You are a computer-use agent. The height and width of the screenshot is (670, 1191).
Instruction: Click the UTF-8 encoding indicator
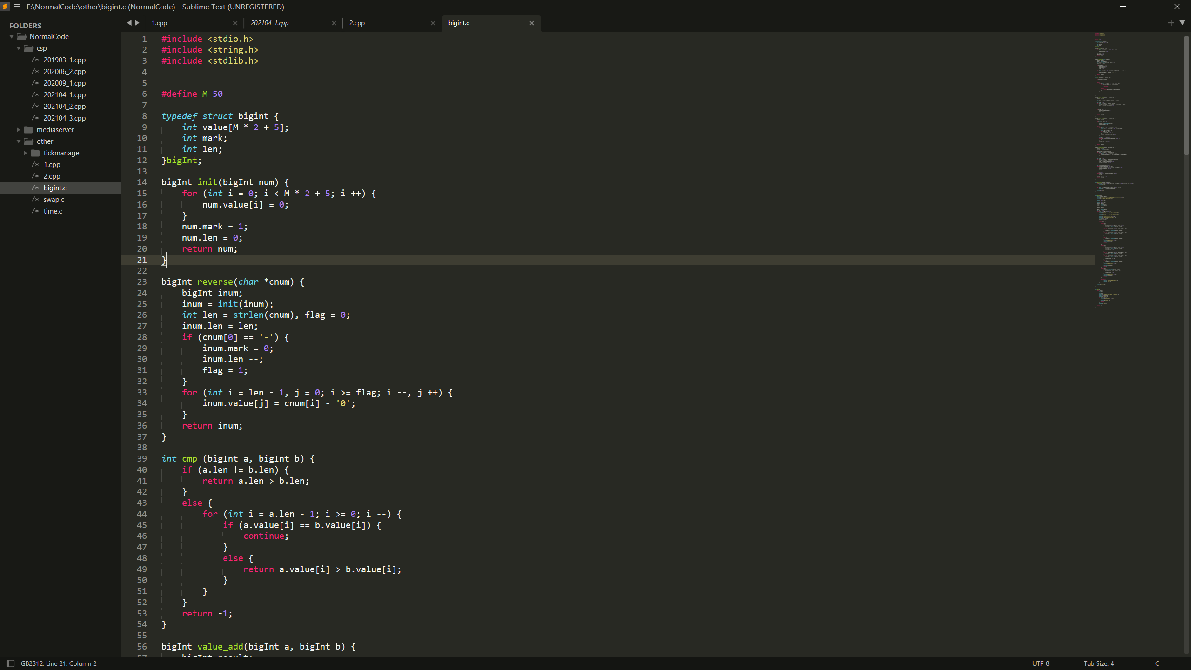tap(1040, 663)
